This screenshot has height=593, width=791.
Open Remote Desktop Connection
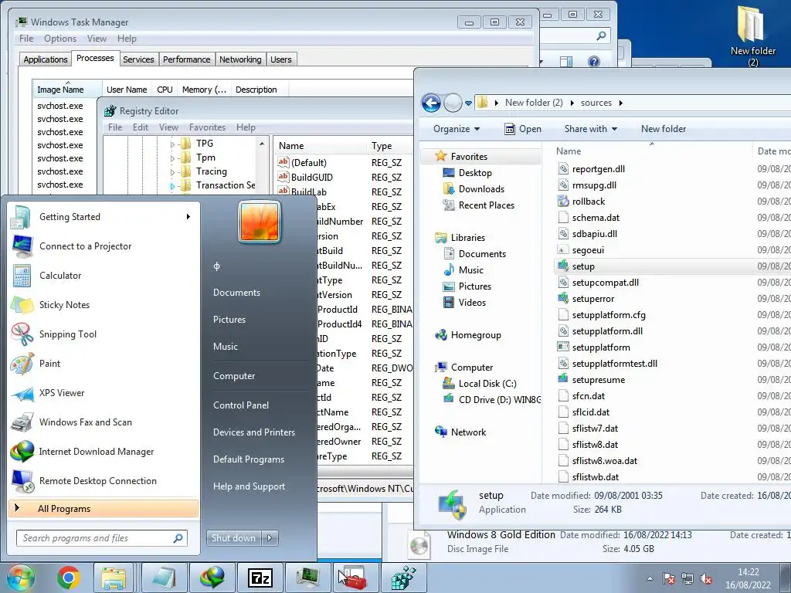pos(104,480)
